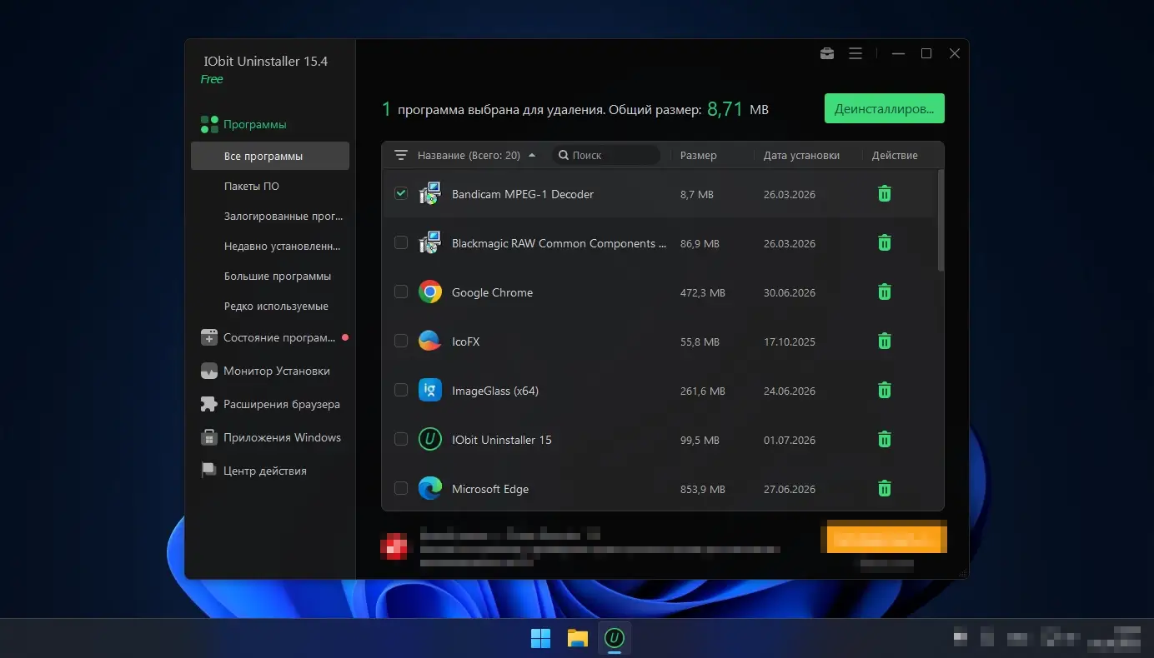1154x658 pixels.
Task: Sort by Размер column header
Action: coord(698,156)
